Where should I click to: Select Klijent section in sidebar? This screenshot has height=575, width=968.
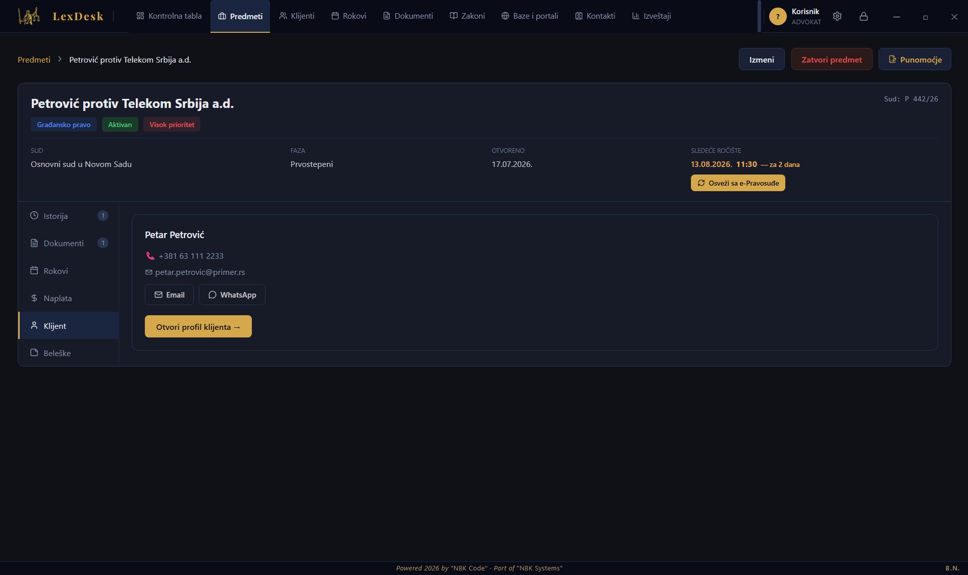[x=69, y=326]
